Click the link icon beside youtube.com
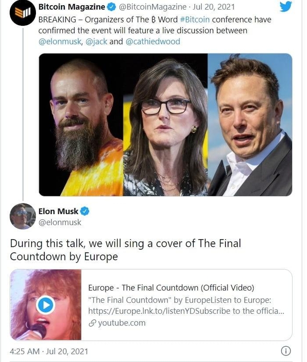 pos(93,323)
